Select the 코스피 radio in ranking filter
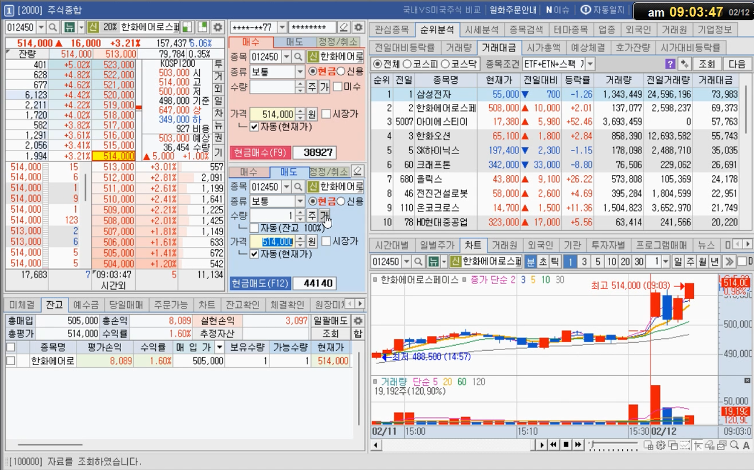The width and height of the screenshot is (754, 470). (407, 63)
